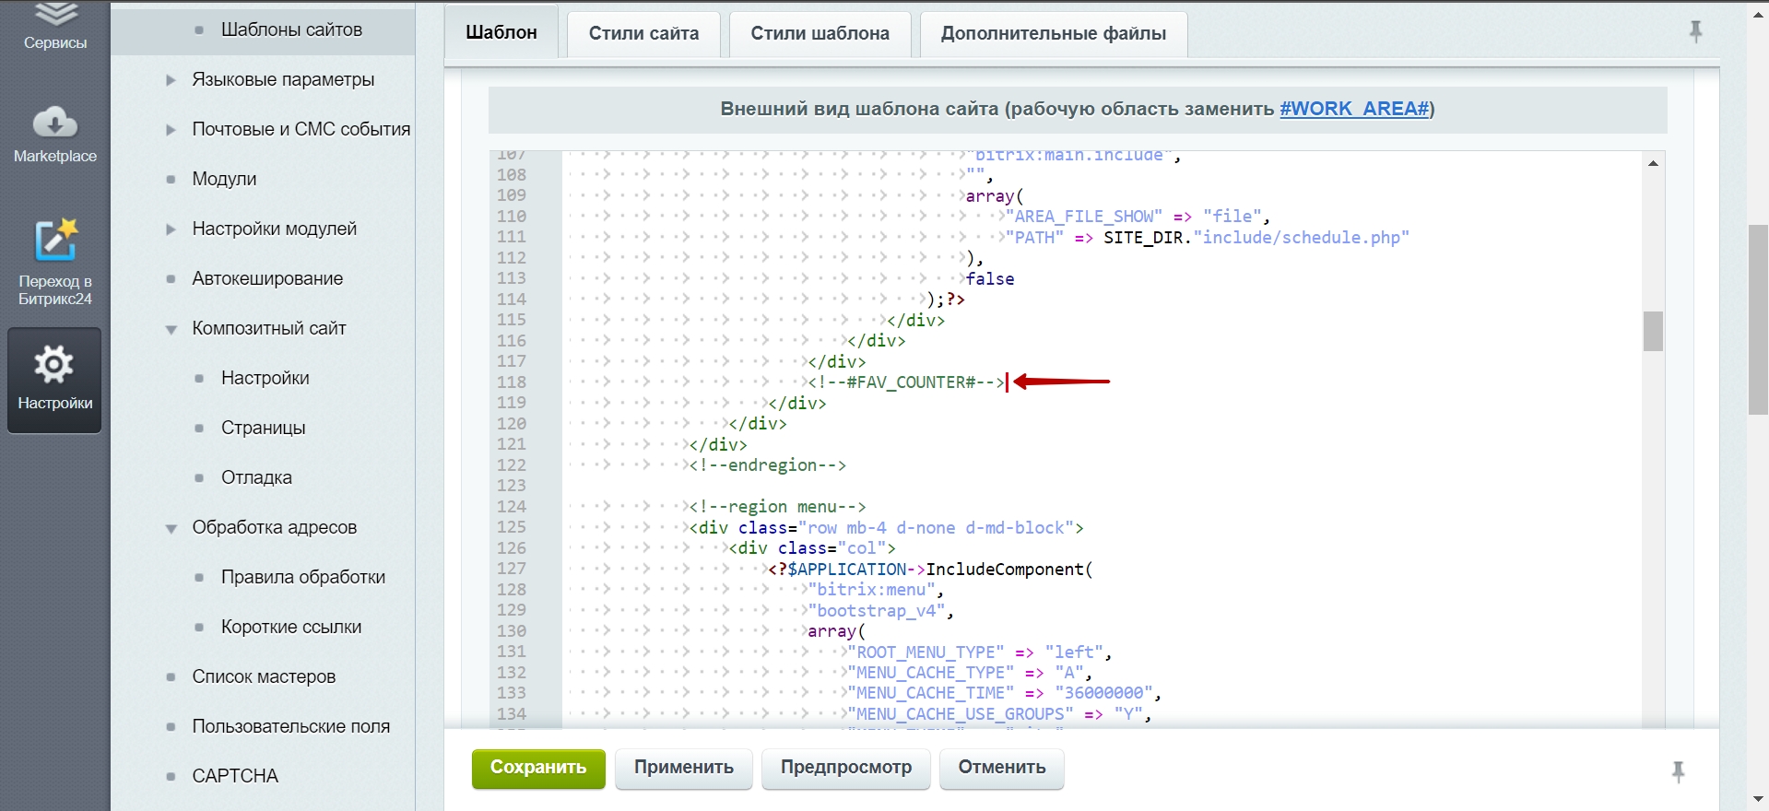The width and height of the screenshot is (1769, 811).
Task: Click the Предпросмотр button
Action: pos(845,768)
